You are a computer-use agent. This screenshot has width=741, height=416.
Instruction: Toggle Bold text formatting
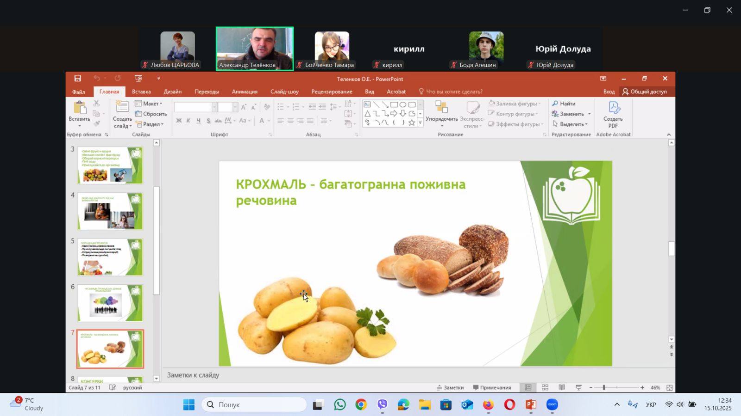point(179,121)
